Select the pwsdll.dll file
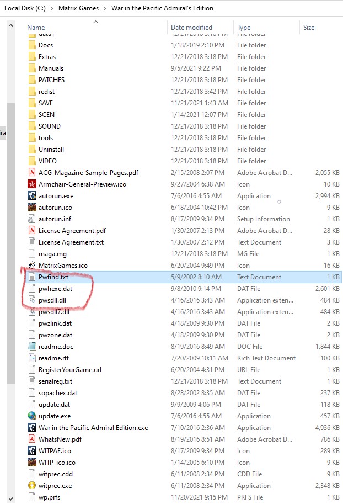Screen dimensions: 343x504 (52, 300)
